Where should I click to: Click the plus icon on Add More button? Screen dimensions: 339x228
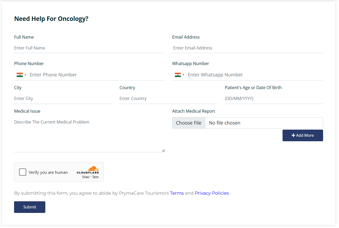tap(293, 135)
